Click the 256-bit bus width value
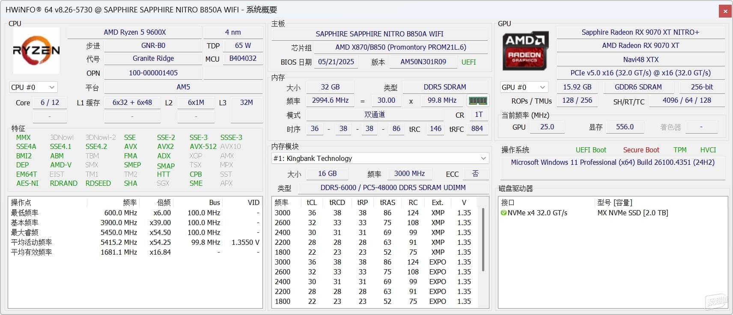This screenshot has width=733, height=315. click(x=702, y=87)
